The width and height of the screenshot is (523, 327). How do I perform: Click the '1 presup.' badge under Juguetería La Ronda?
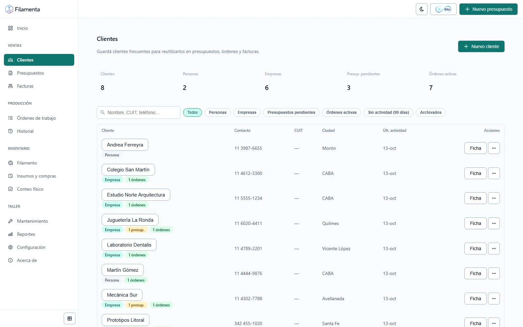point(136,230)
